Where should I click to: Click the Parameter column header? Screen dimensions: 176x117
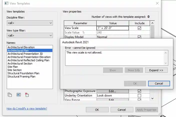point(80,23)
